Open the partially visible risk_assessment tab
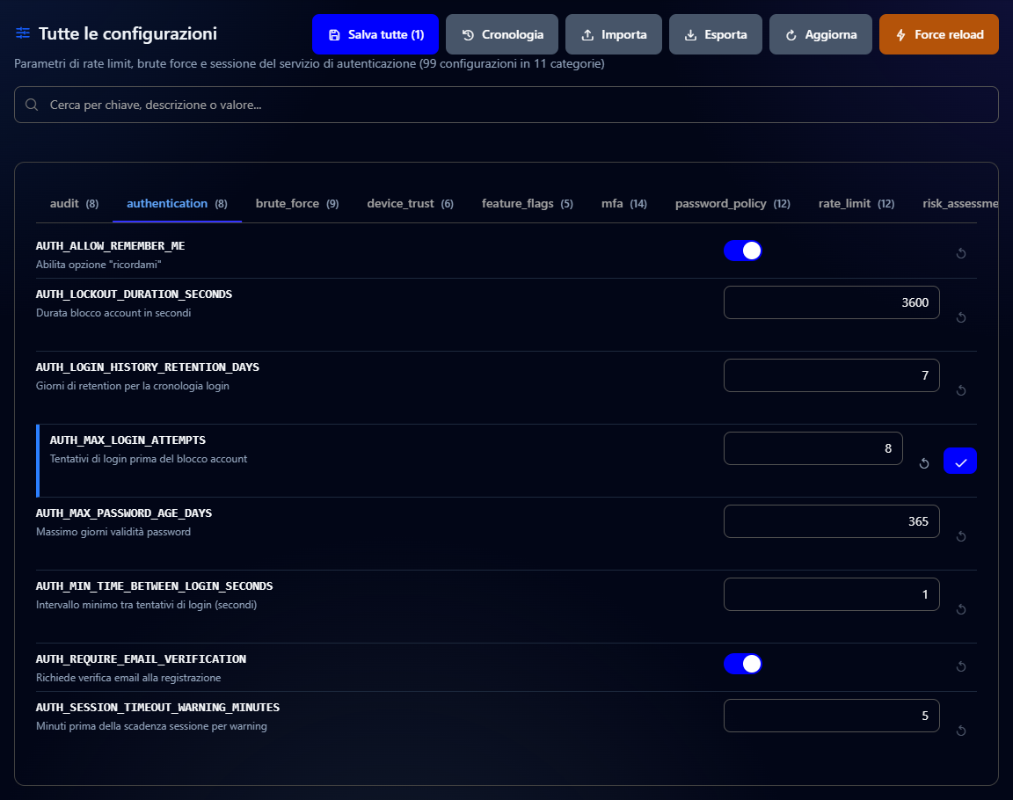Viewport: 1013px width, 800px height. (960, 203)
